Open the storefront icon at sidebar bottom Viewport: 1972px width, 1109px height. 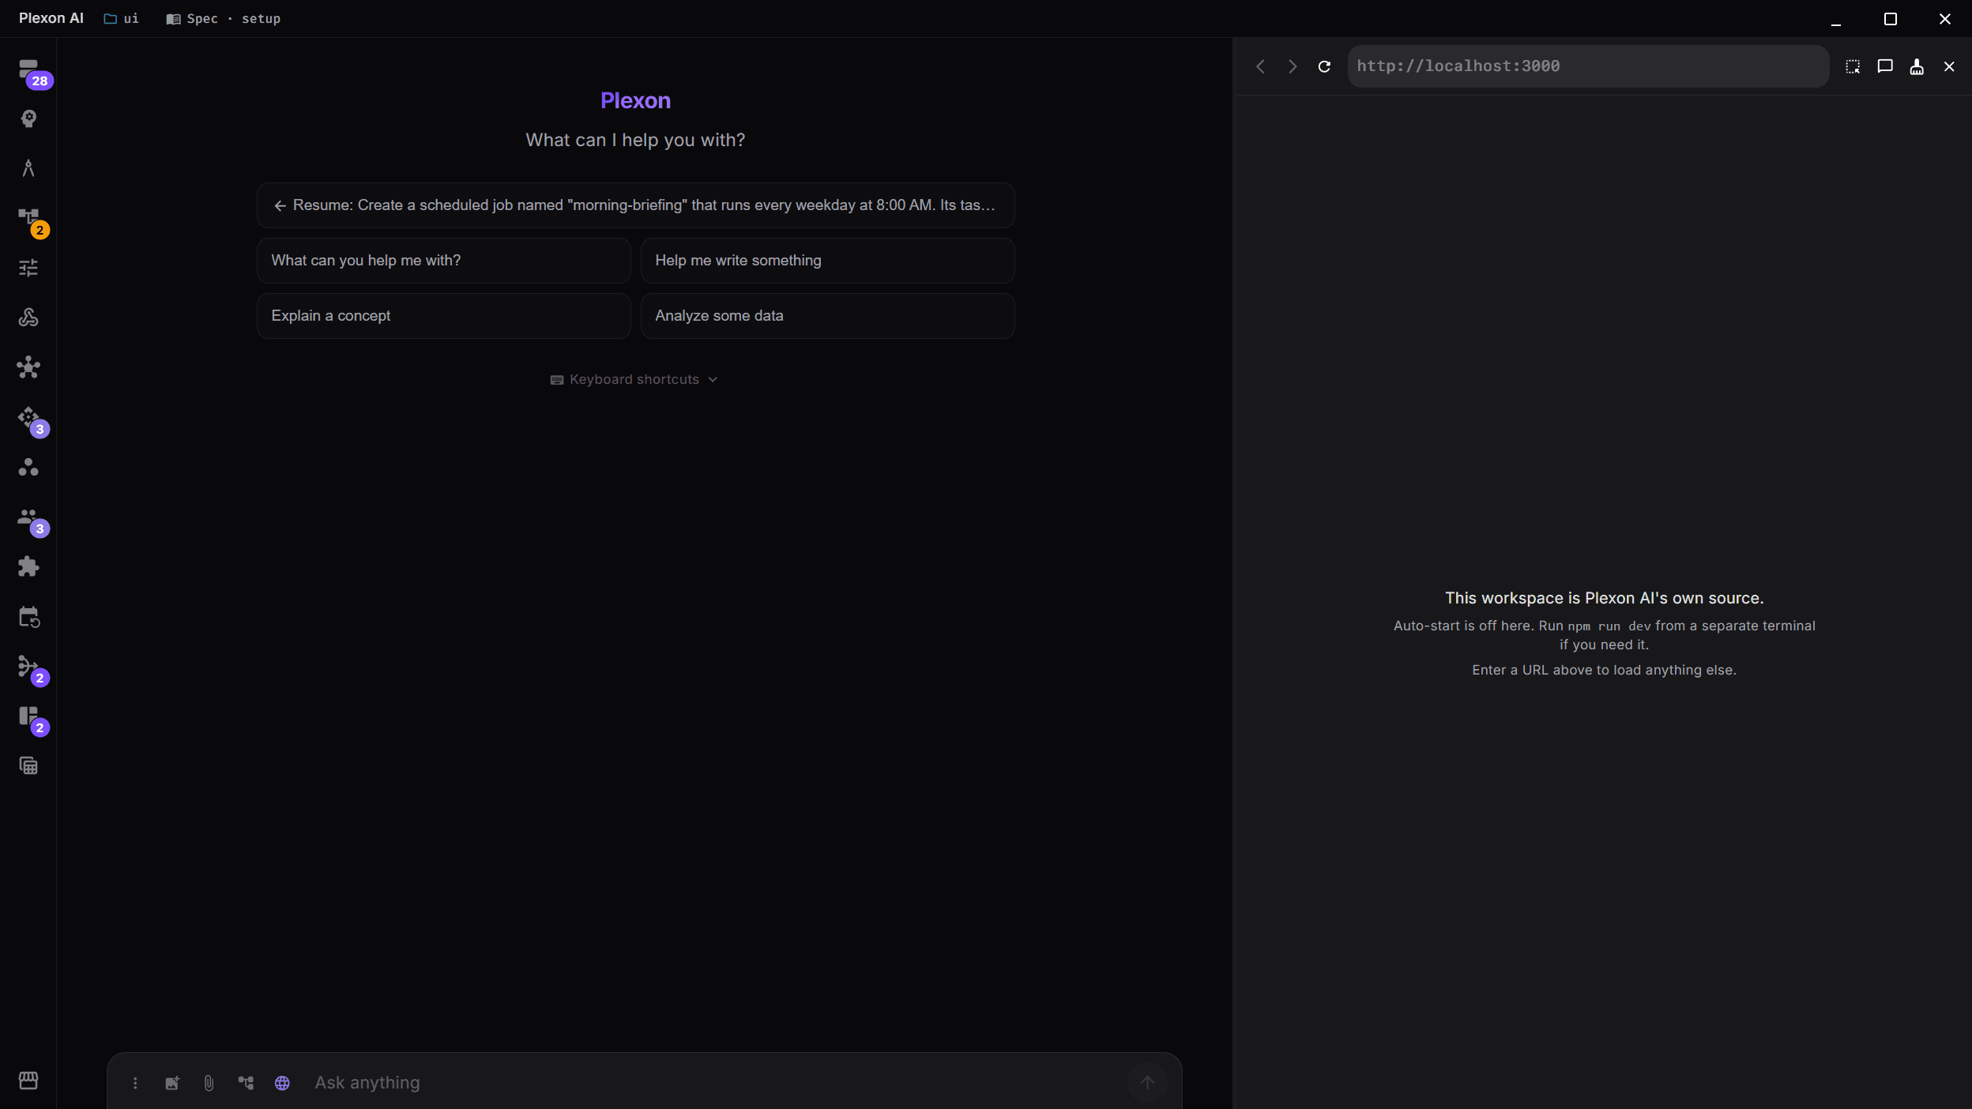28,1080
